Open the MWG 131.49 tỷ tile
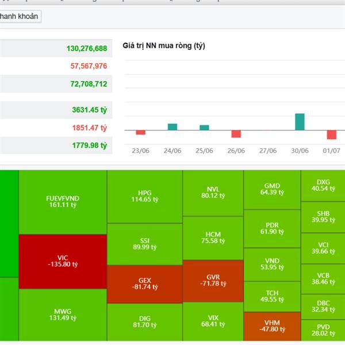This screenshot has width=345, height=345. (x=63, y=315)
